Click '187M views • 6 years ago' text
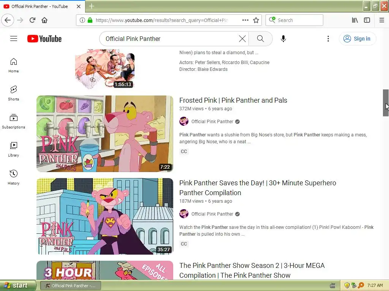 (x=206, y=201)
